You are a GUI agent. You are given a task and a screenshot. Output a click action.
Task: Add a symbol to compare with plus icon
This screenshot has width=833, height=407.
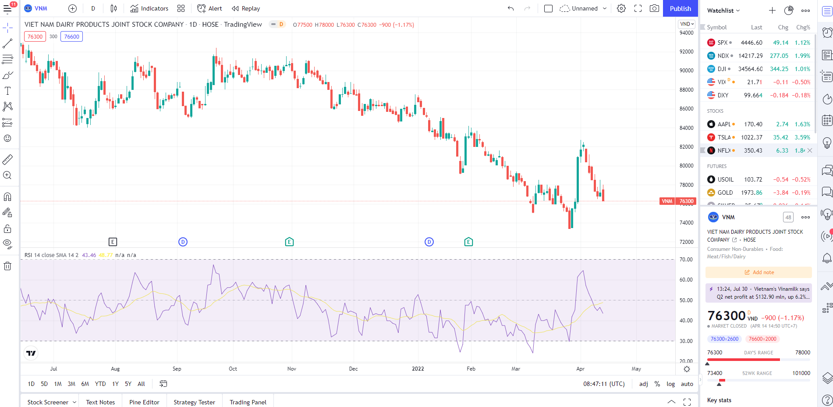(73, 8)
